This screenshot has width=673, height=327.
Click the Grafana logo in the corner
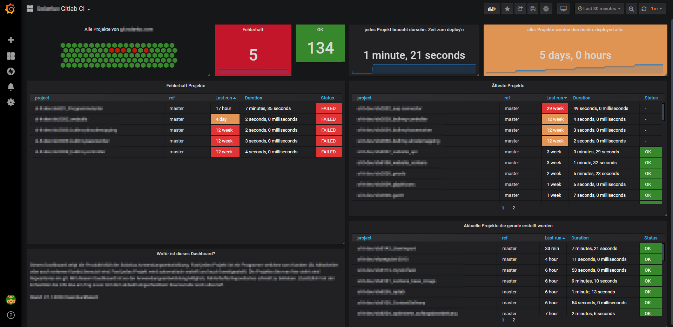click(10, 8)
